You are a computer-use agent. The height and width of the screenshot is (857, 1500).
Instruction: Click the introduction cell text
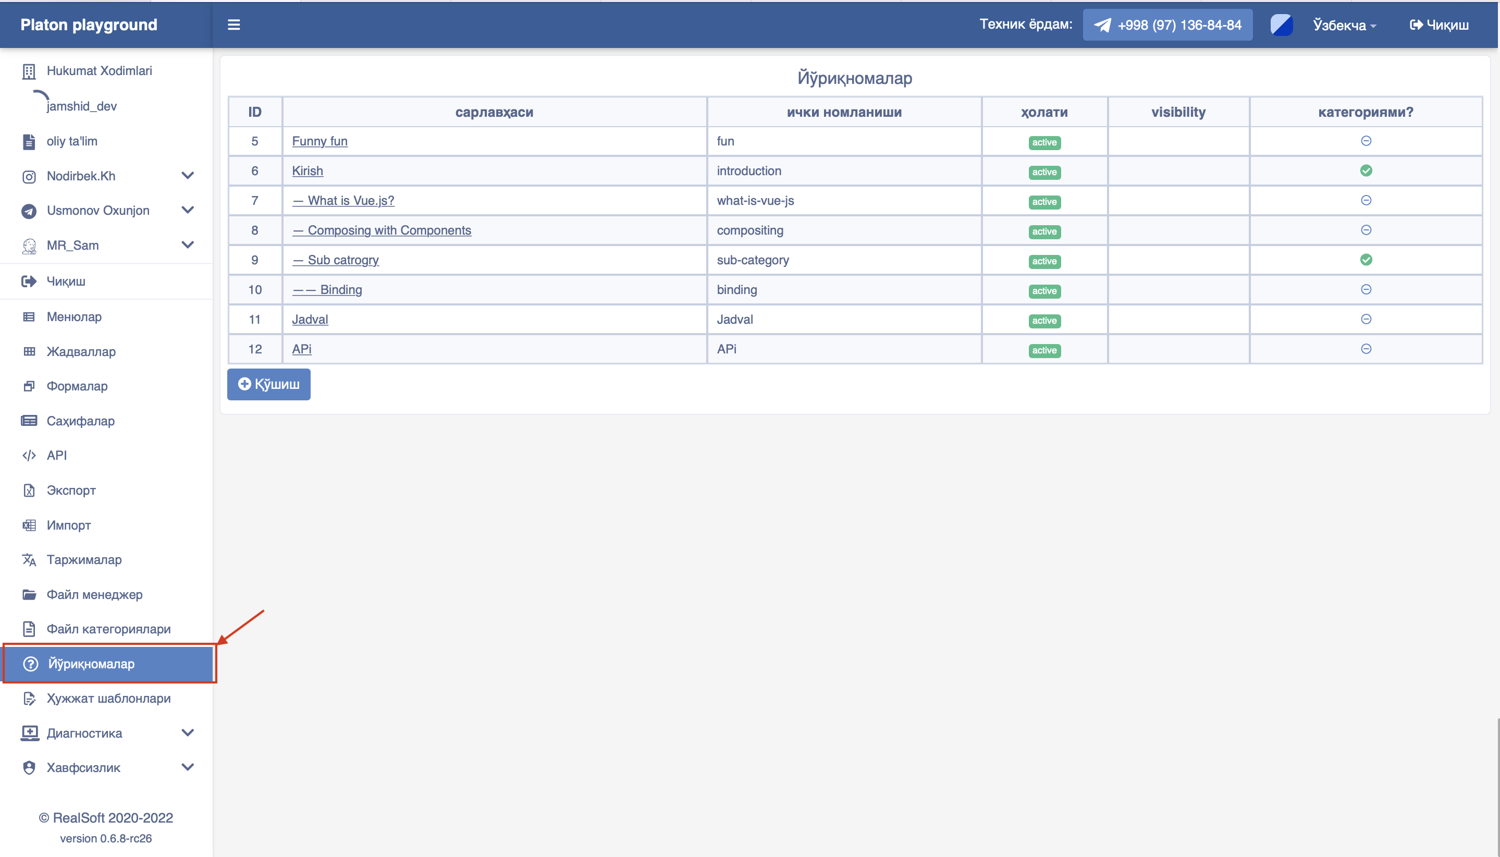pyautogui.click(x=748, y=170)
